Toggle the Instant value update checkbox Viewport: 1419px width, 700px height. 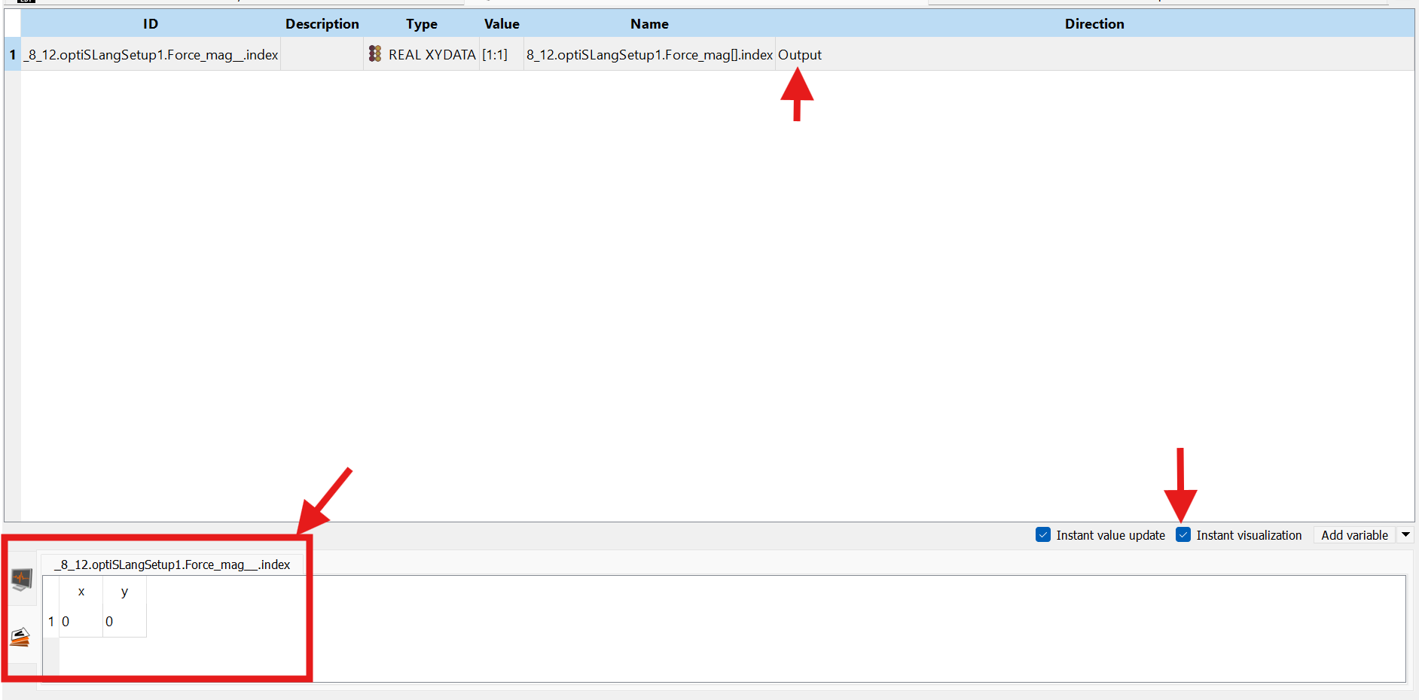pos(1043,535)
